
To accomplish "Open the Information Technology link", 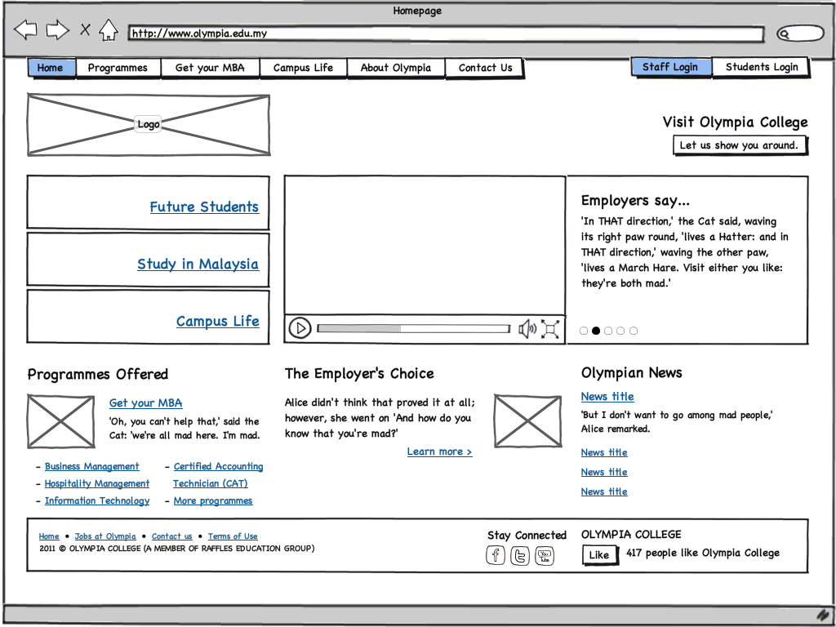I will tap(97, 500).
